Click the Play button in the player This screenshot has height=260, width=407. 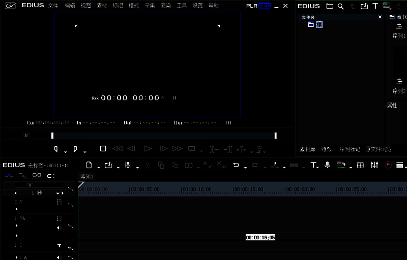pos(148,149)
